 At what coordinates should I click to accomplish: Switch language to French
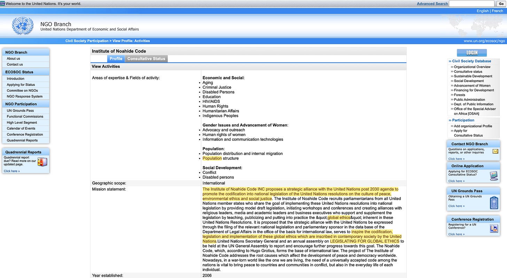497,11
